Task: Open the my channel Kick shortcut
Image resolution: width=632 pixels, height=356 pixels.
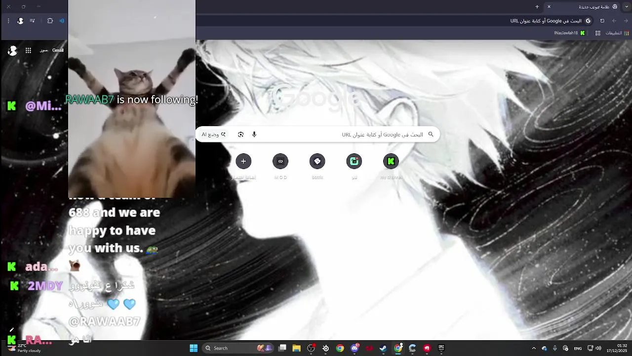Action: click(391, 161)
